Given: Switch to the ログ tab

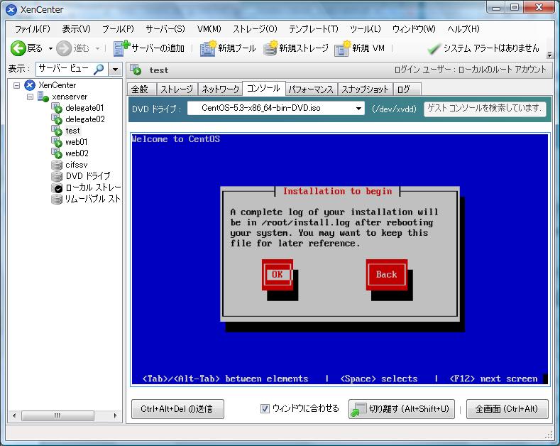Looking at the screenshot, I should (407, 89).
